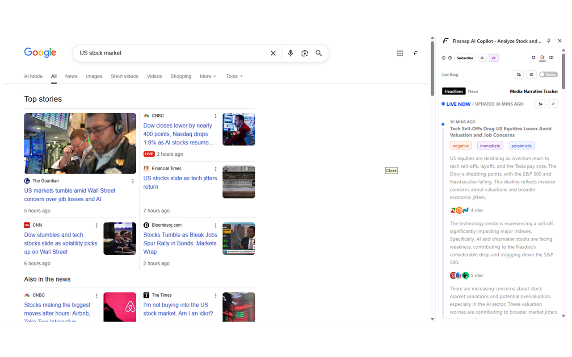This screenshot has height=357, width=572.
Task: Open more options for CNBC Airbnb story
Action: (x=97, y=295)
